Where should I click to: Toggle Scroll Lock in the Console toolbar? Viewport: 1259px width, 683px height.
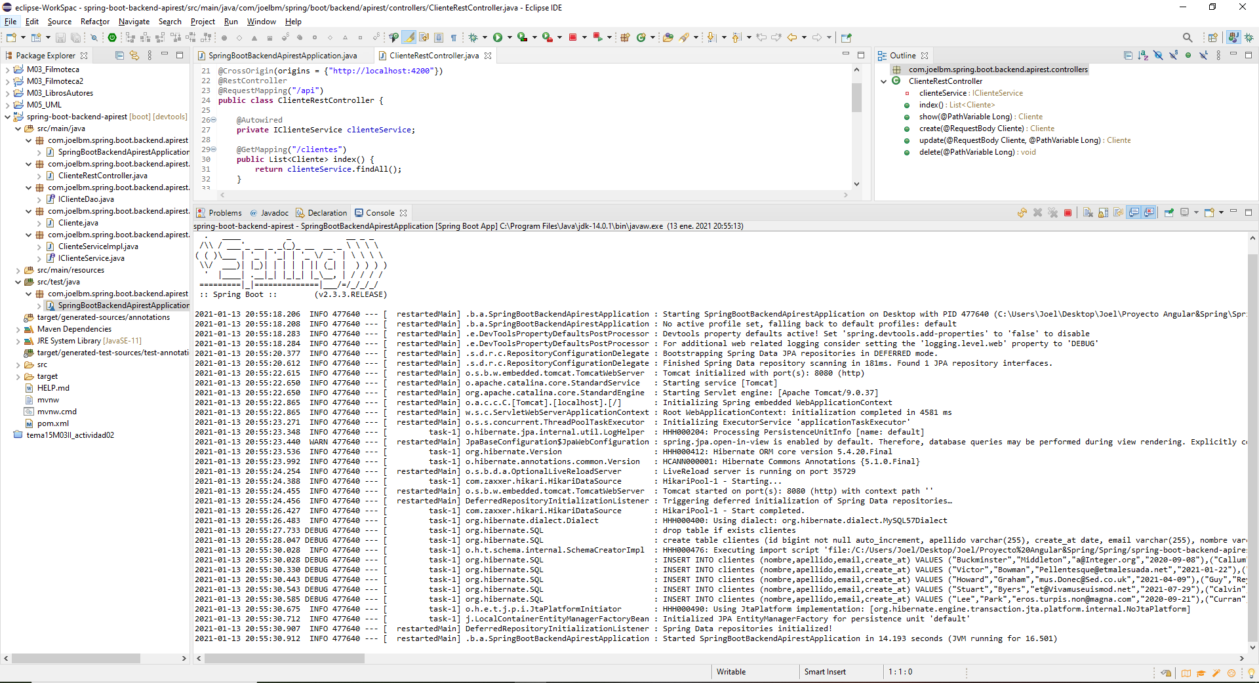click(x=1103, y=212)
